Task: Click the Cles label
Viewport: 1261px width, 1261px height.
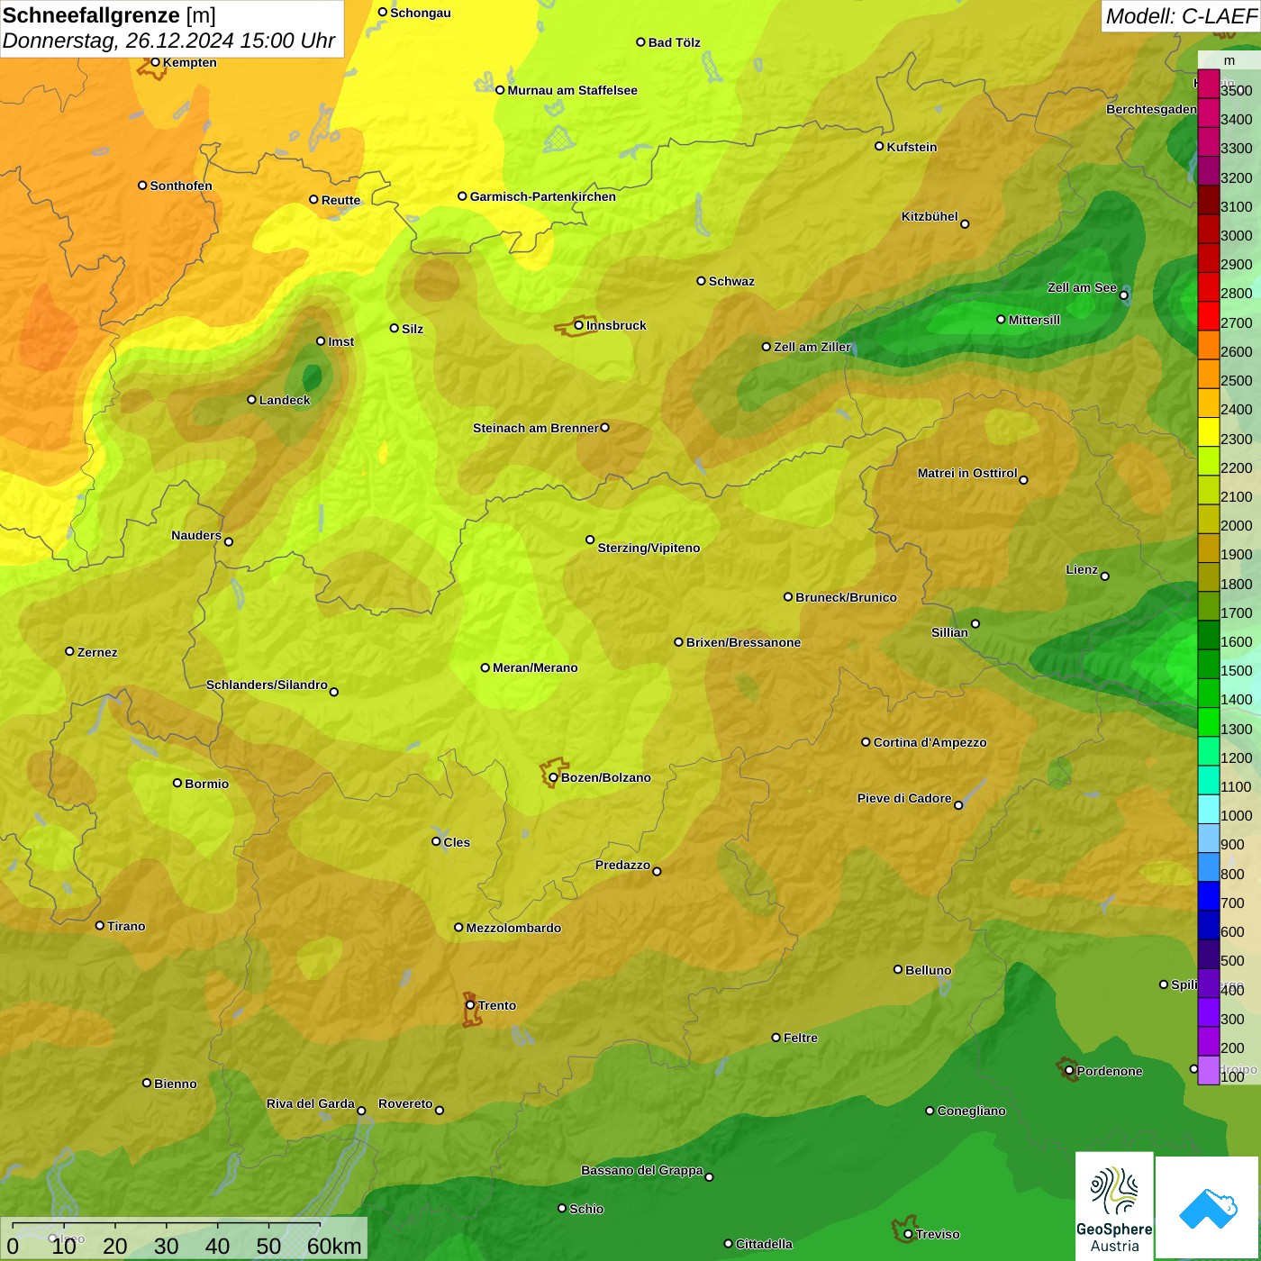Action: [457, 842]
